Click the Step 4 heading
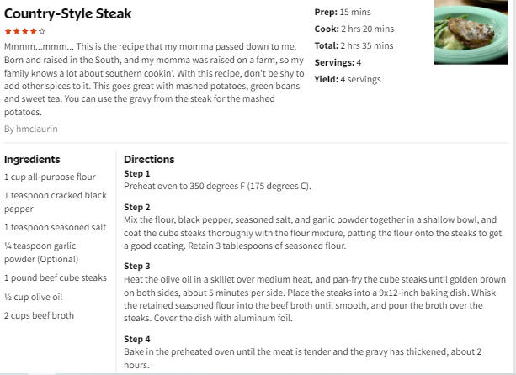 [137, 339]
